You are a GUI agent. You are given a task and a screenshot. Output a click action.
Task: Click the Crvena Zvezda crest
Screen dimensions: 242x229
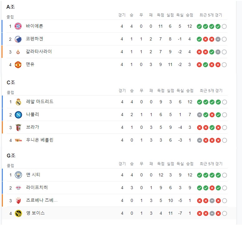(x=18, y=200)
